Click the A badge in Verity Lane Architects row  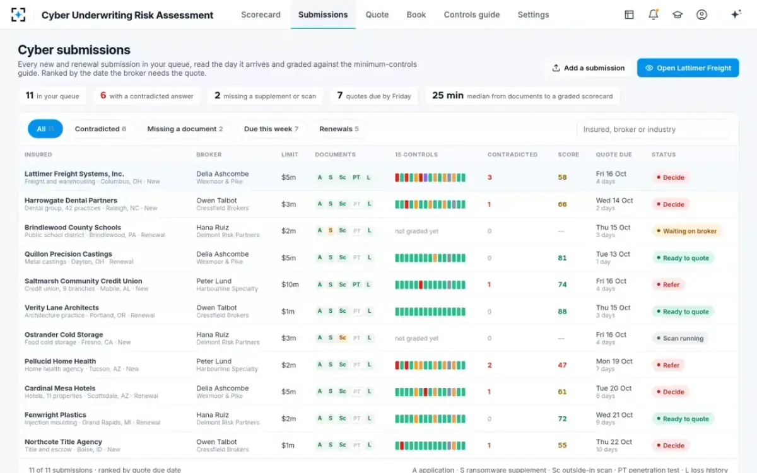pos(320,312)
